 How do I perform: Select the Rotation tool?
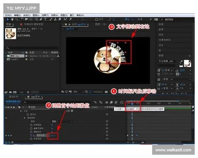pyautogui.click(x=22, y=19)
